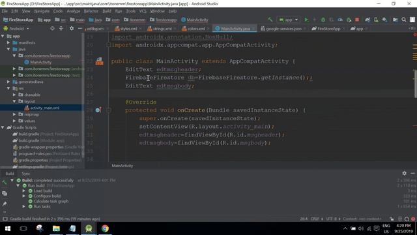
Task: Click the hammer icon in Build panel sidebar
Action: click(x=5, y=183)
